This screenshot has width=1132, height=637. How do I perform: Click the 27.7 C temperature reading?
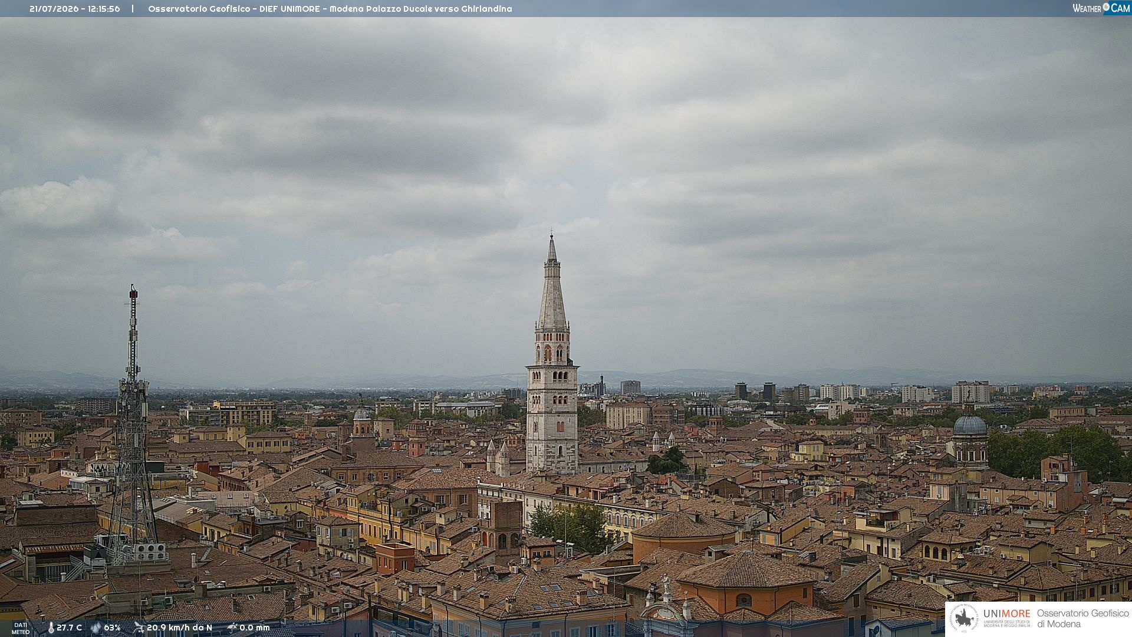click(x=70, y=628)
